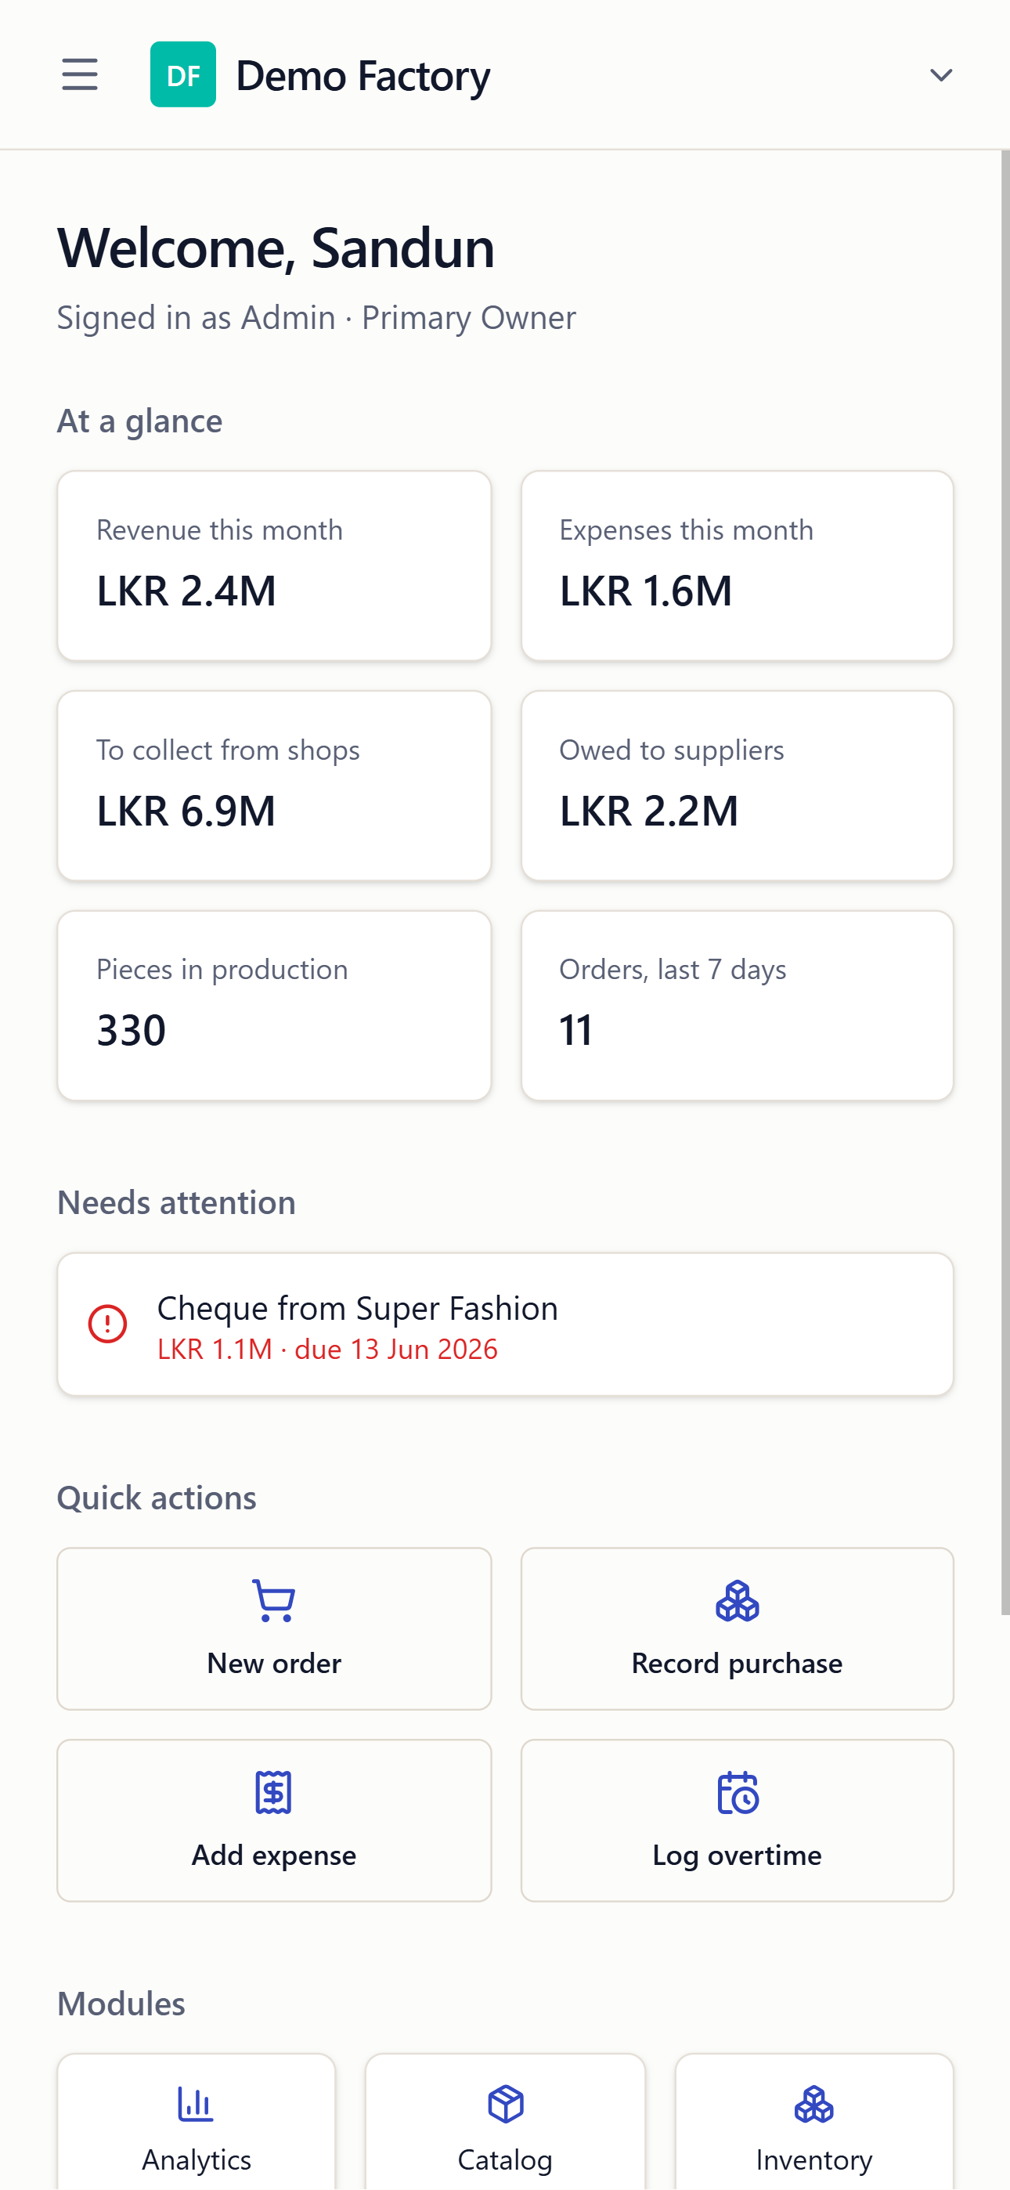Click the Quick actions section heading
This screenshot has width=1010, height=2190.
pyautogui.click(x=157, y=1498)
